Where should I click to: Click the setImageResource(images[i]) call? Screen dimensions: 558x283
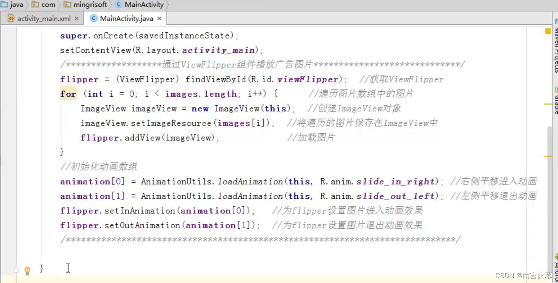[x=203, y=123]
